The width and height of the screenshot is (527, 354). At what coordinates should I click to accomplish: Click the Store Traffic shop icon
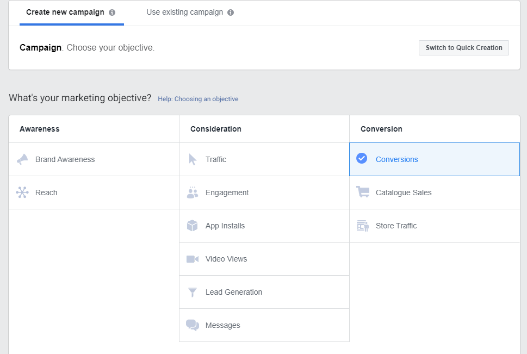pos(363,226)
